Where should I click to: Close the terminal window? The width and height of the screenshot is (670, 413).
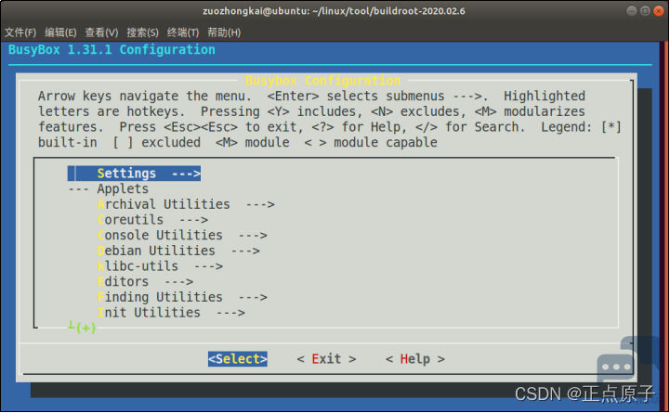click(x=659, y=11)
